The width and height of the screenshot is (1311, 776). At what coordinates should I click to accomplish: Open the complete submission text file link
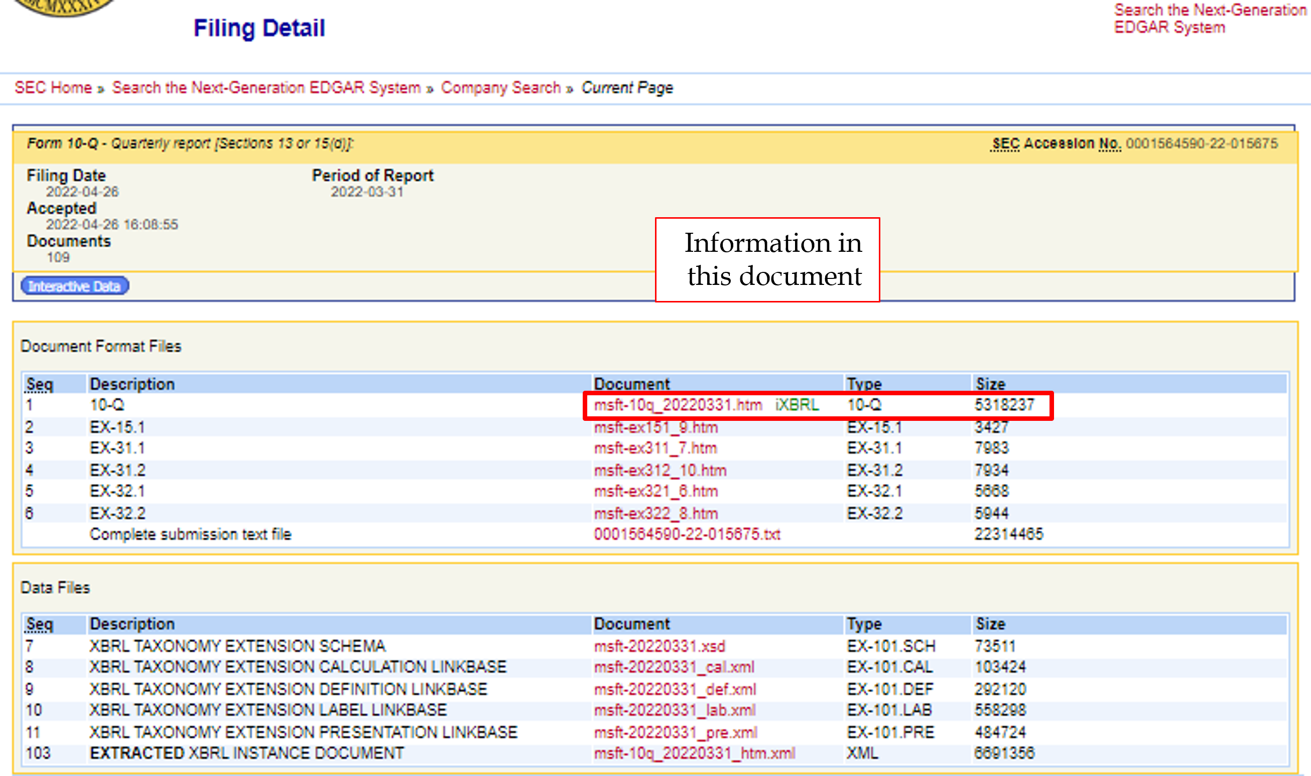[x=688, y=534]
